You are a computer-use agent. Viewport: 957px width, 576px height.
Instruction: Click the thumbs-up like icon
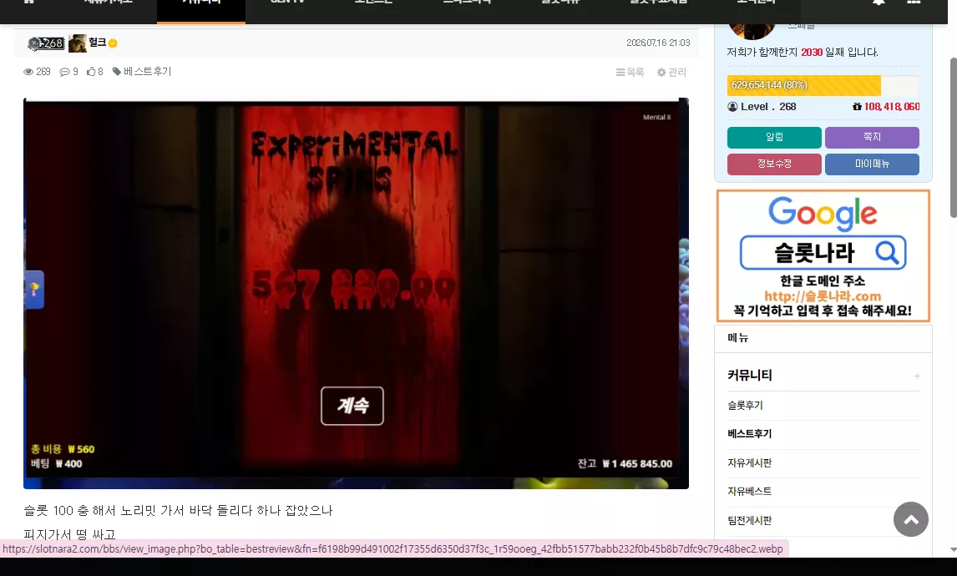tap(91, 72)
